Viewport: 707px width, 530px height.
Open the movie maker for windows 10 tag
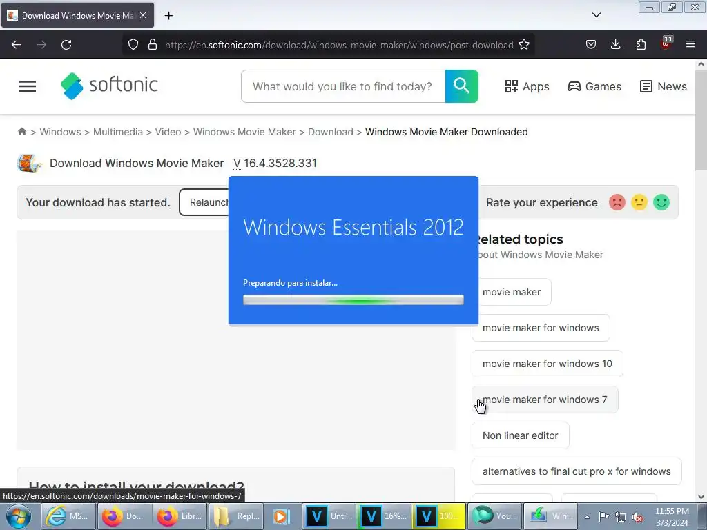[x=548, y=364]
